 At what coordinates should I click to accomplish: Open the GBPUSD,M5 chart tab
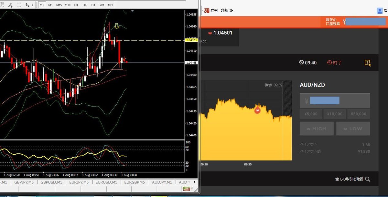(52, 182)
